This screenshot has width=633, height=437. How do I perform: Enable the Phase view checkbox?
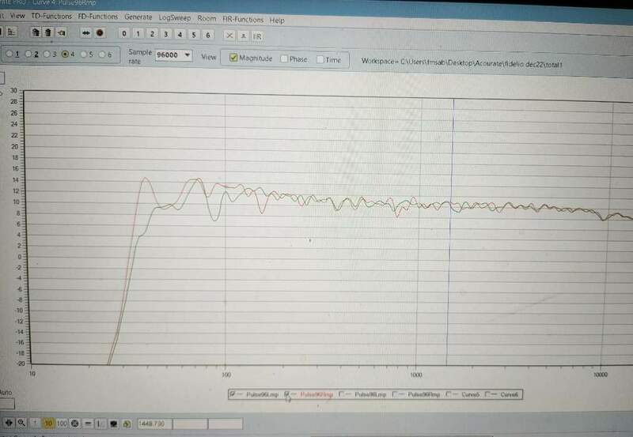pos(283,58)
